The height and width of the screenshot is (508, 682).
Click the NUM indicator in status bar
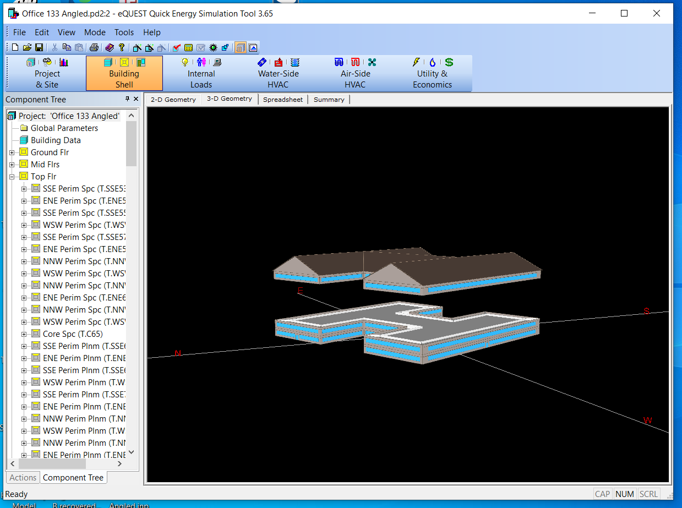point(625,494)
